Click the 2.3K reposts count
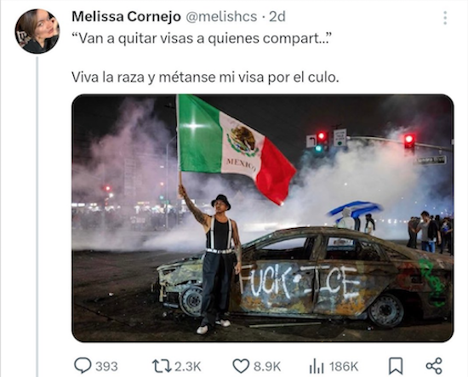 tap(188, 367)
